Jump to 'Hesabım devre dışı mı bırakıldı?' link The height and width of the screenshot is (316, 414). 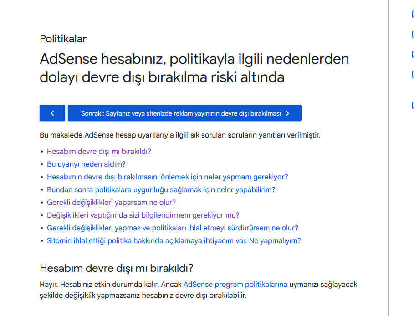pyautogui.click(x=99, y=151)
